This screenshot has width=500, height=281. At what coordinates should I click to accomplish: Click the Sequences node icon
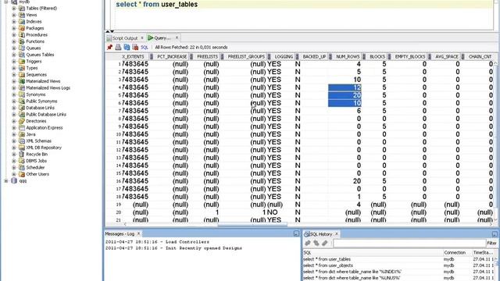[22, 75]
